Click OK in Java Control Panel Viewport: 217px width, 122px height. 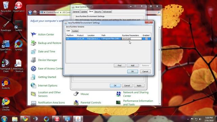115,86
